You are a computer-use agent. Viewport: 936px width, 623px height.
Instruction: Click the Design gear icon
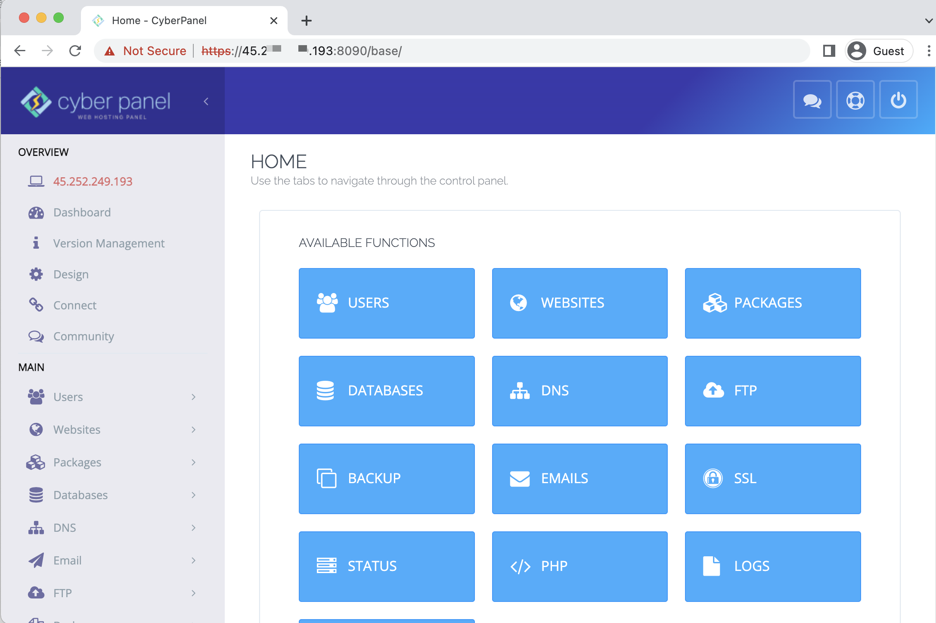[x=36, y=274]
